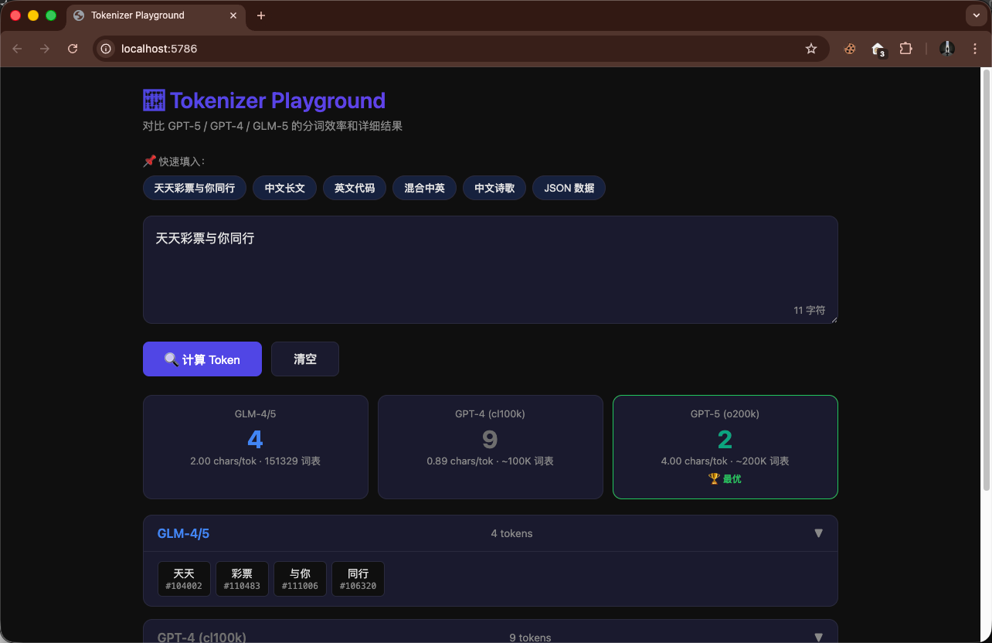Choose the 中文长文 quick-fill chip

[x=285, y=188]
